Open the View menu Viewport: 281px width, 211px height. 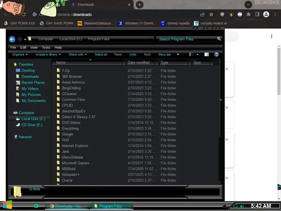(34, 48)
